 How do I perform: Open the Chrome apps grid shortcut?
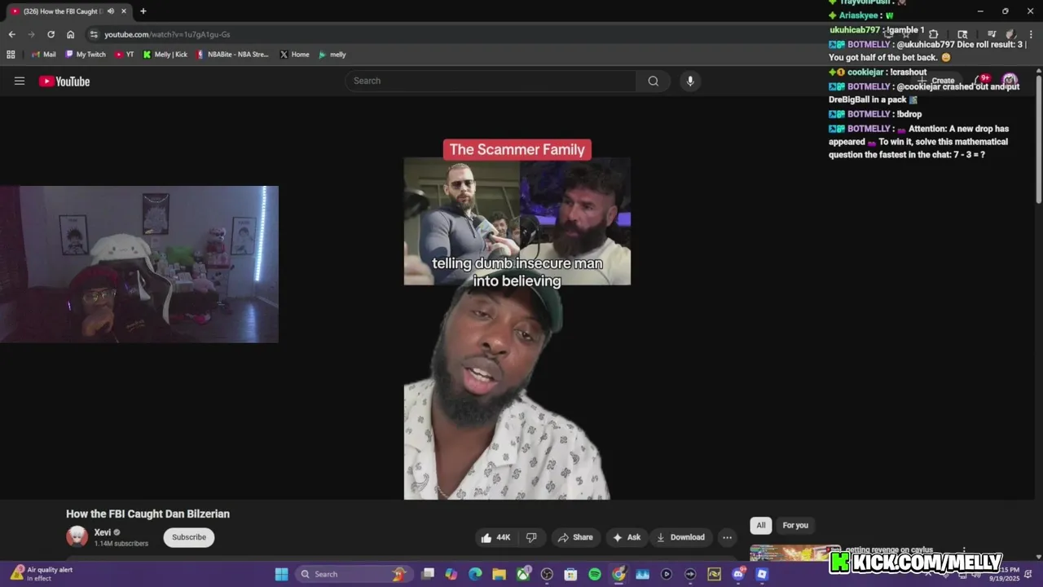point(11,55)
